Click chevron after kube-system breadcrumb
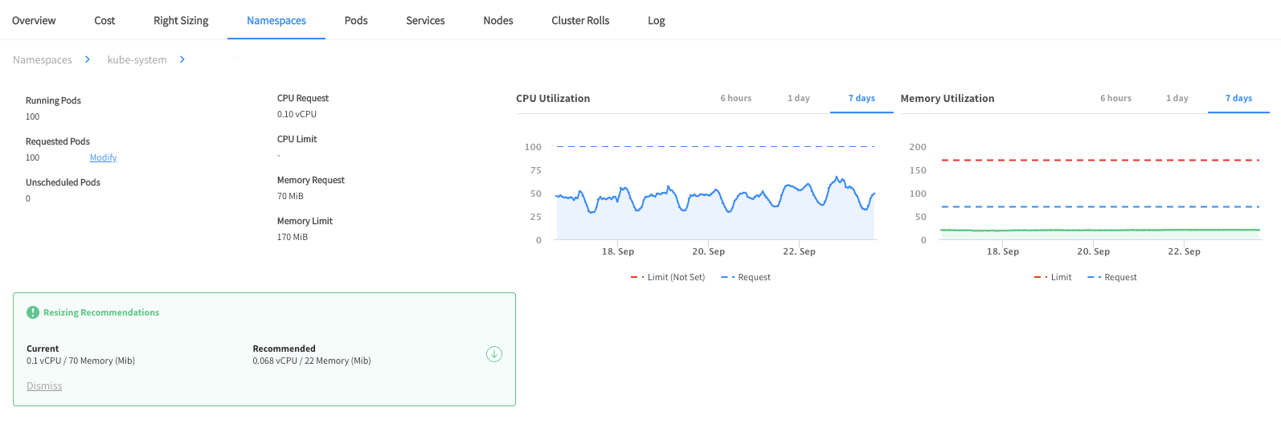1281x424 pixels. point(182,59)
